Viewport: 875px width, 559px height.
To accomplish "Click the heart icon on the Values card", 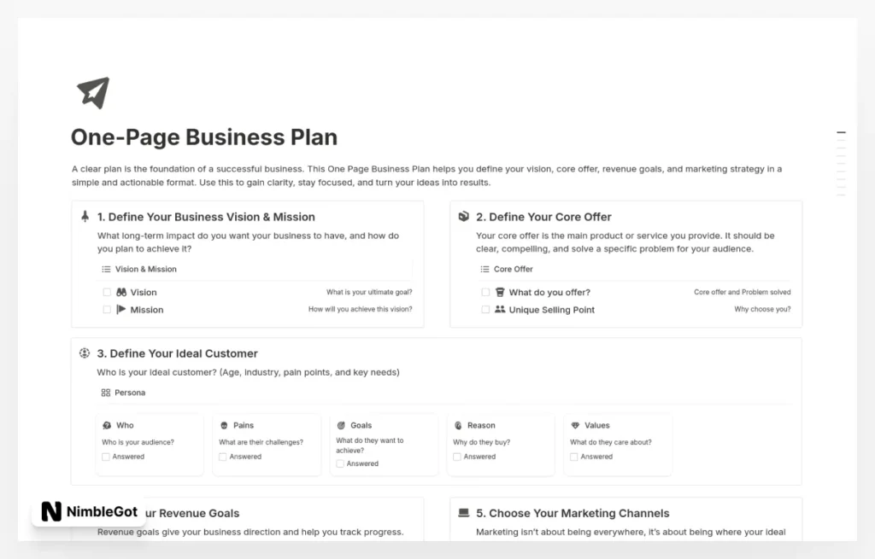I will click(x=573, y=425).
